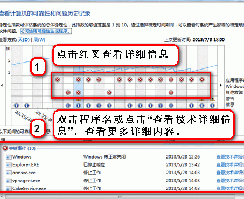The width and height of the screenshot is (244, 199).
Task: Click the program icon next to Explorer.EXE
Action: (x=9, y=165)
